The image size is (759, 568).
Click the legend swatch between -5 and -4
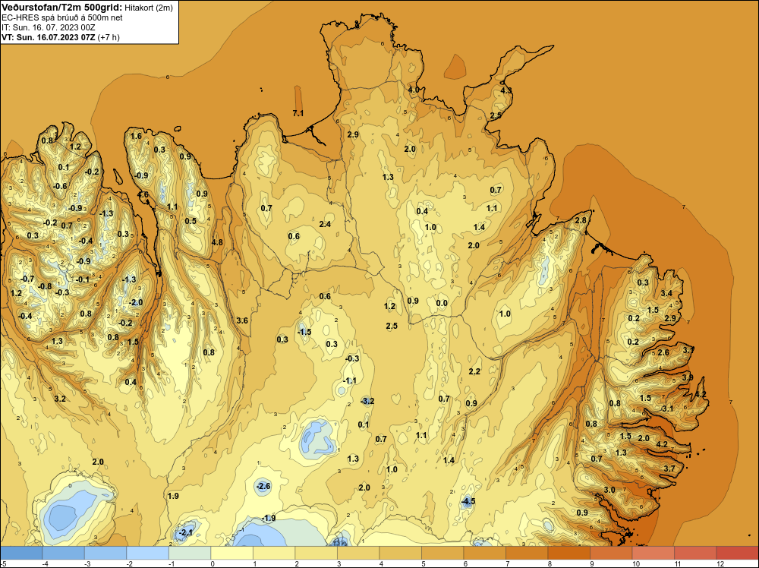(x=21, y=553)
